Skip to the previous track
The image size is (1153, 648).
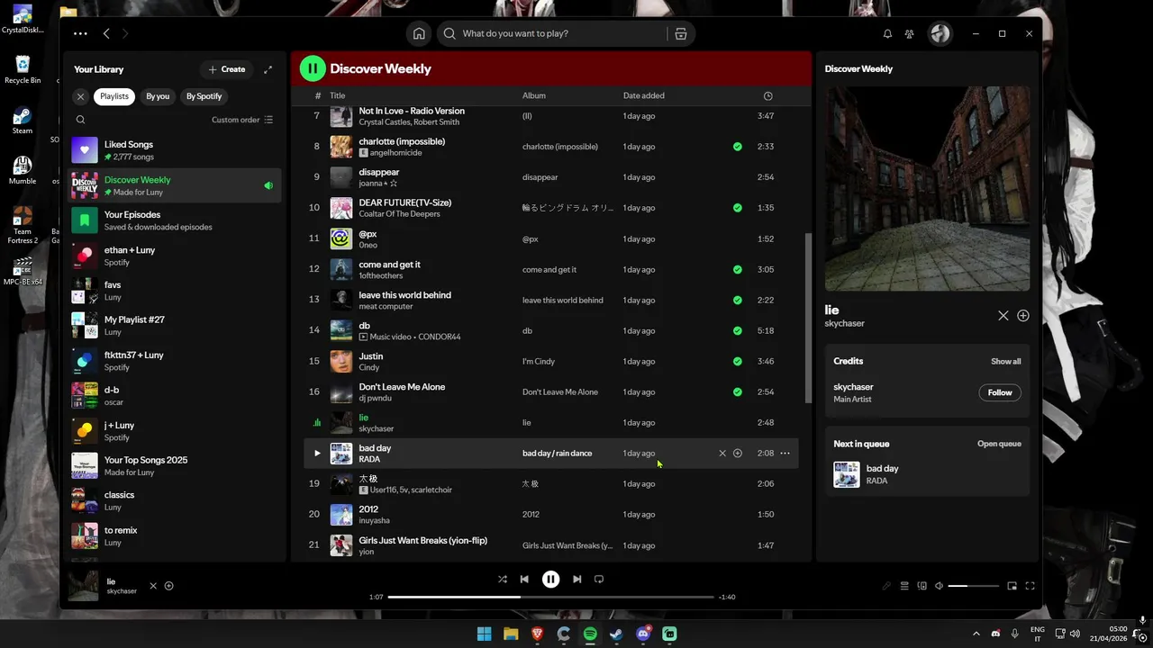524,580
